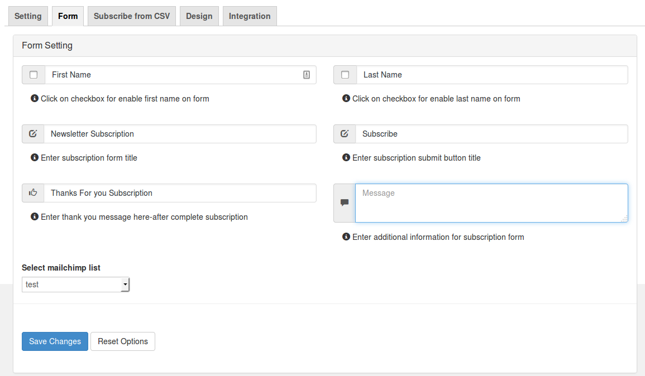Image resolution: width=645 pixels, height=376 pixels.
Task: Enable the Last Name checkbox
Action: 345,75
